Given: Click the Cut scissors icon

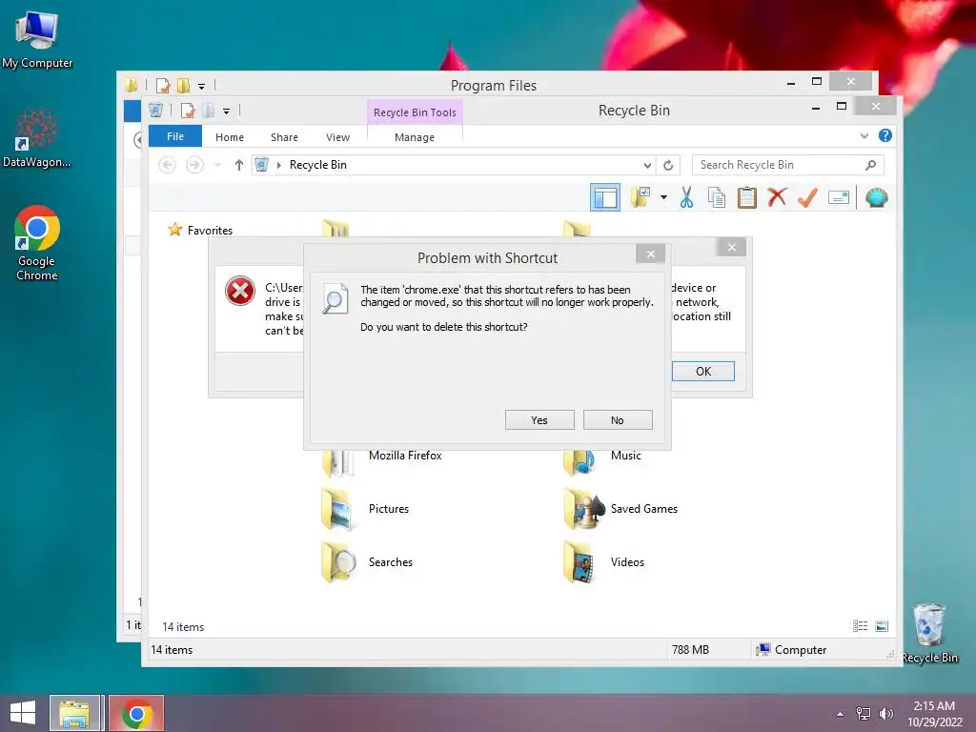Looking at the screenshot, I should pyautogui.click(x=686, y=198).
